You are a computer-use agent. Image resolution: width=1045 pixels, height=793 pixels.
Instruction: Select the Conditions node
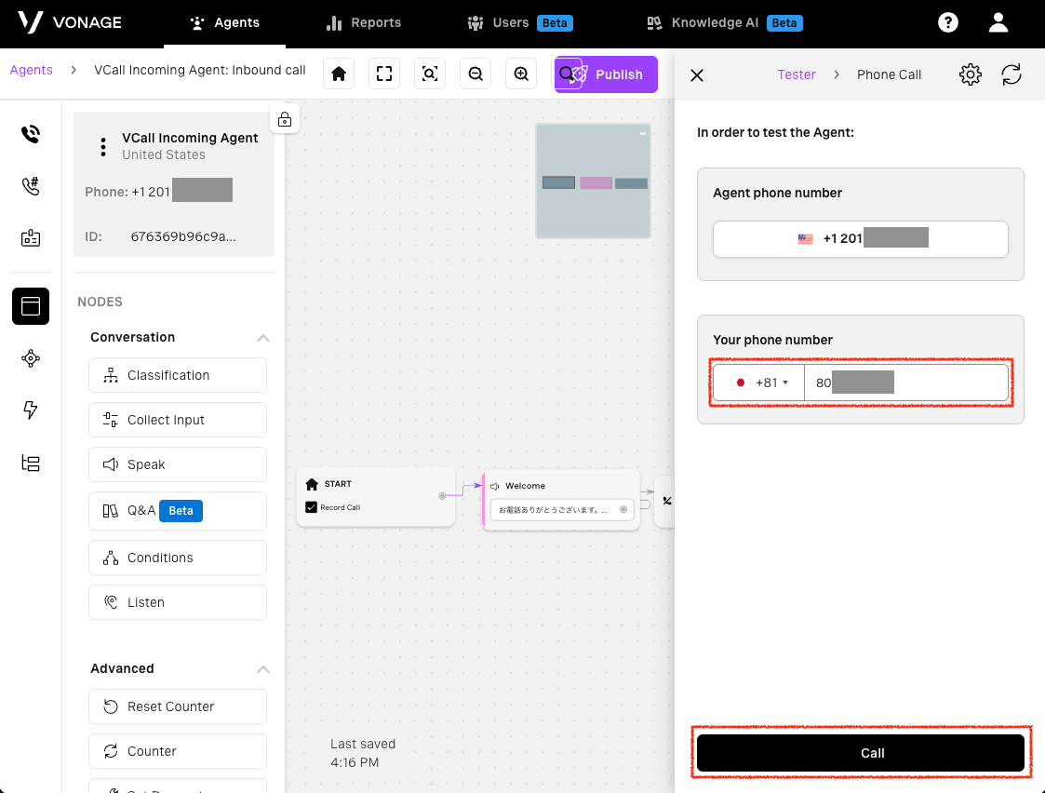(x=178, y=558)
